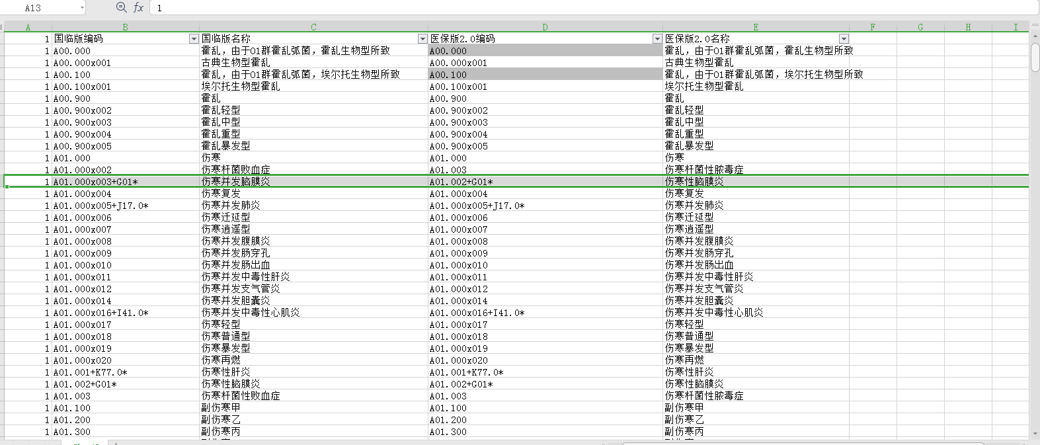This screenshot has width=1040, height=445.
Task: Click cell 副伤寒甲 in 国临版名称 column
Action: tap(314, 408)
